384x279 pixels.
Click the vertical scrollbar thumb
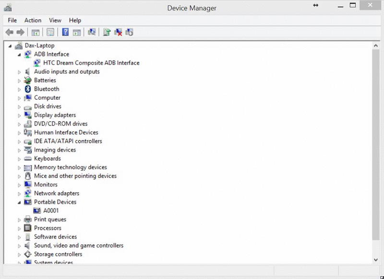[376, 145]
